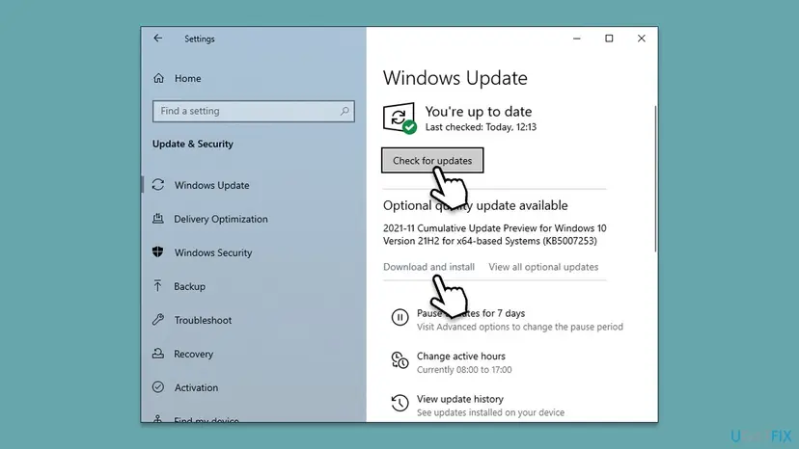Click the 'Update & Security' heading

point(193,144)
